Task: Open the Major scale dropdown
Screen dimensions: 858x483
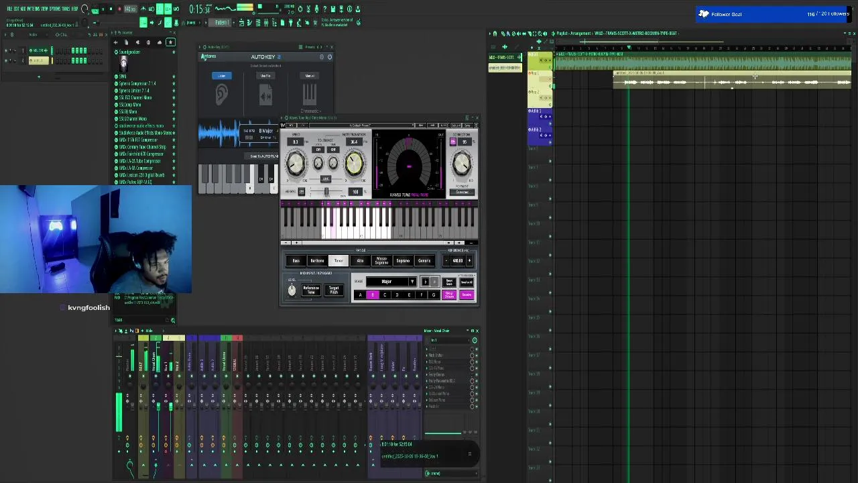Action: tap(391, 282)
